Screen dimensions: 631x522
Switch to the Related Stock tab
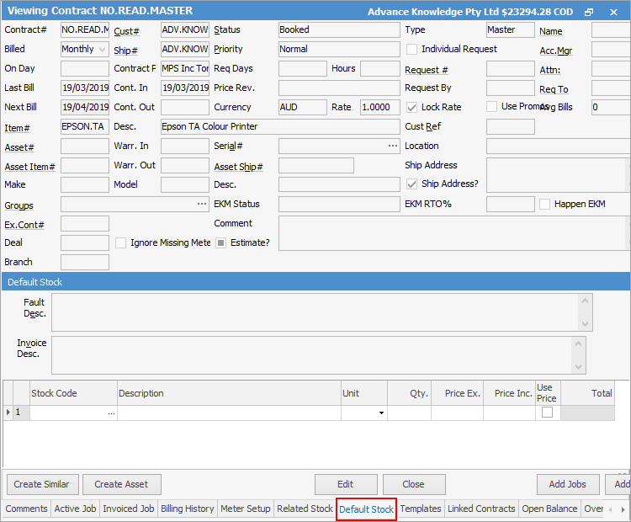click(305, 509)
